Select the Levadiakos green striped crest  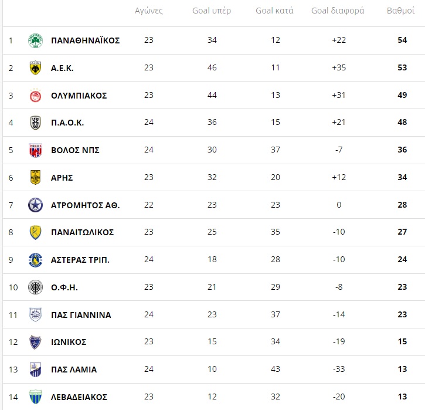click(36, 397)
